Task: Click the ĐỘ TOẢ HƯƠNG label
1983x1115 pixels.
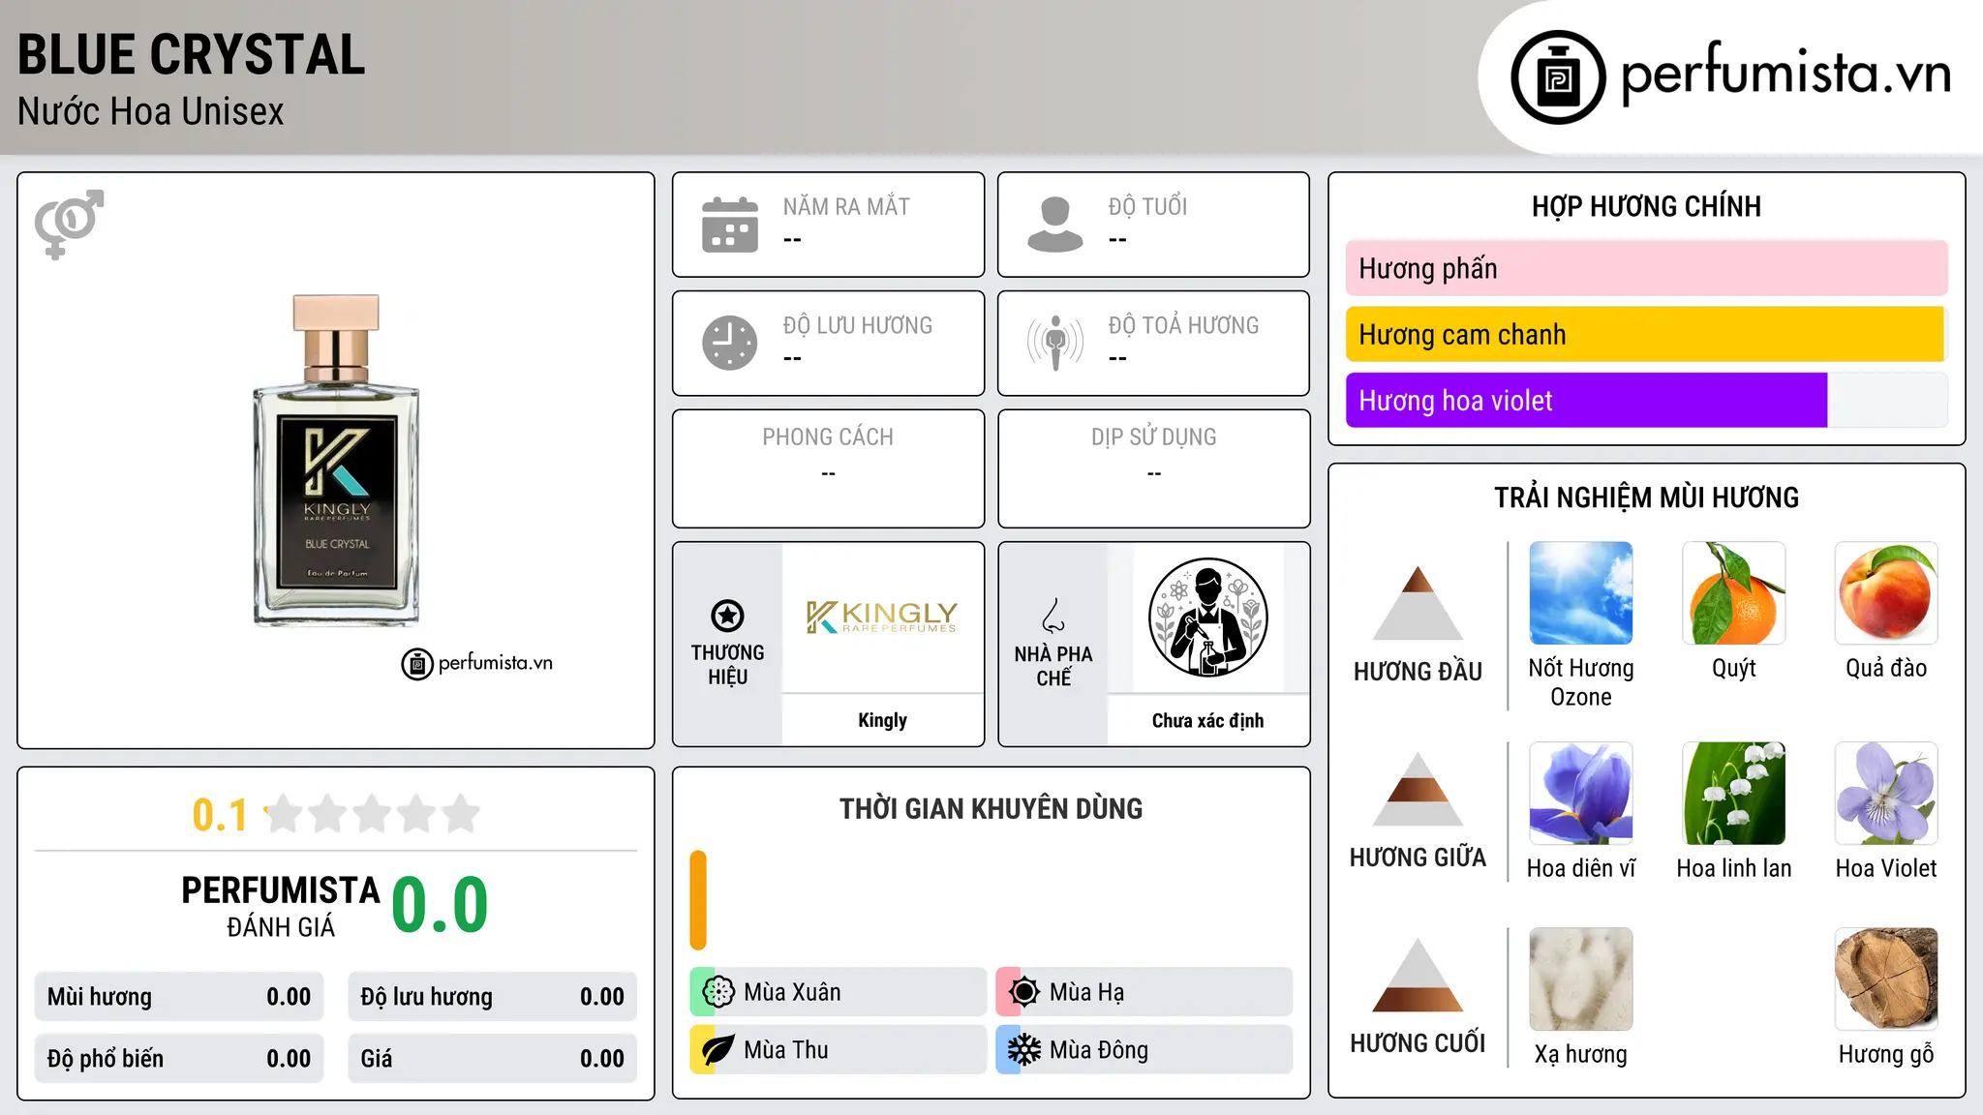Action: tap(1183, 326)
